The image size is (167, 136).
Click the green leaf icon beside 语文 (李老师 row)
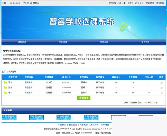pos(5,83)
